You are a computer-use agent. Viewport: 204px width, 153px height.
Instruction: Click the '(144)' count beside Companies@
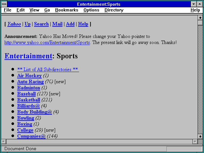(52, 136)
